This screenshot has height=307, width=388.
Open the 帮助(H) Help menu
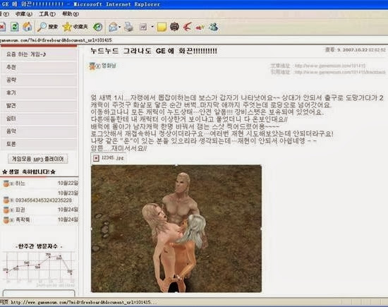[71, 14]
